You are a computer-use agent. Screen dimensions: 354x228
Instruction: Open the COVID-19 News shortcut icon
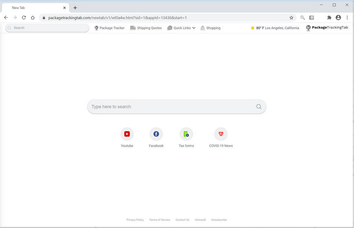(221, 134)
